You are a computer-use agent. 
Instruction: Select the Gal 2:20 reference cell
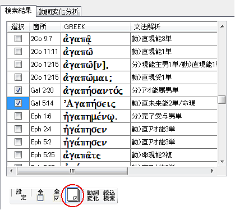click(45, 90)
